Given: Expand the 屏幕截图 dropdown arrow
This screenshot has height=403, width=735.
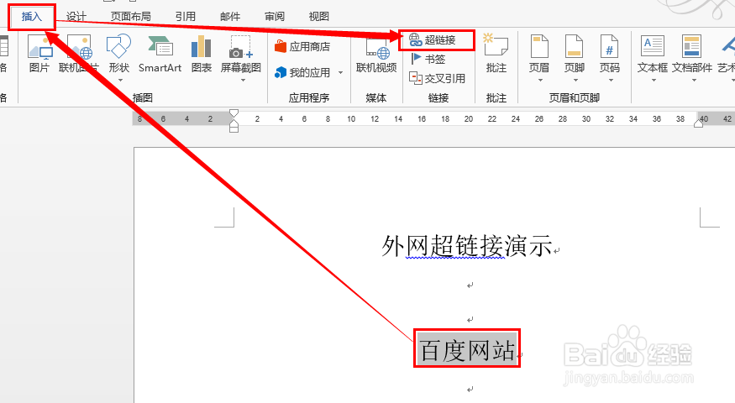Looking at the screenshot, I should tap(243, 80).
